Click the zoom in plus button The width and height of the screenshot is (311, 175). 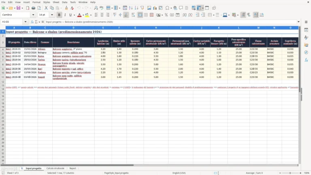click(x=300, y=173)
